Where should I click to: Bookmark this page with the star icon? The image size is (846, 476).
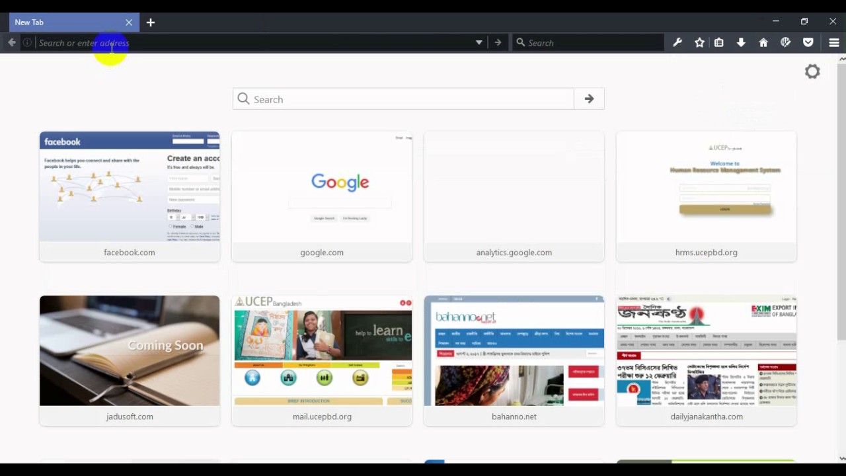click(699, 42)
